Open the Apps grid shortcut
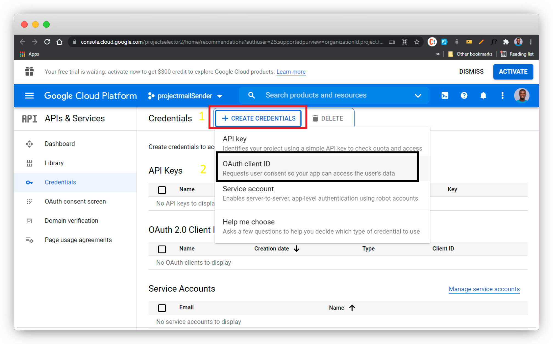The width and height of the screenshot is (553, 344). click(29, 54)
